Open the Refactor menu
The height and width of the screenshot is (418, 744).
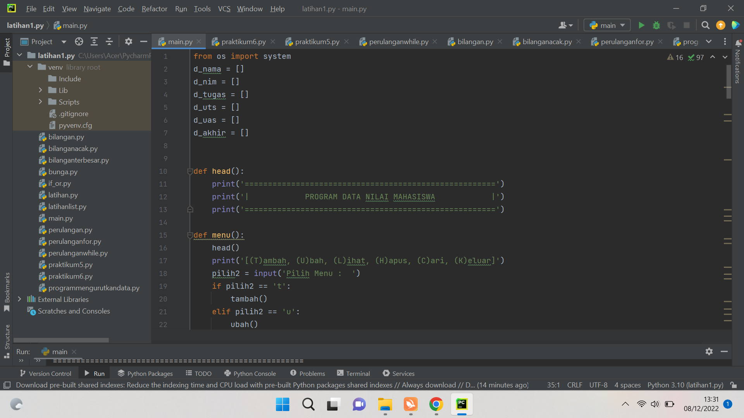pyautogui.click(x=154, y=9)
